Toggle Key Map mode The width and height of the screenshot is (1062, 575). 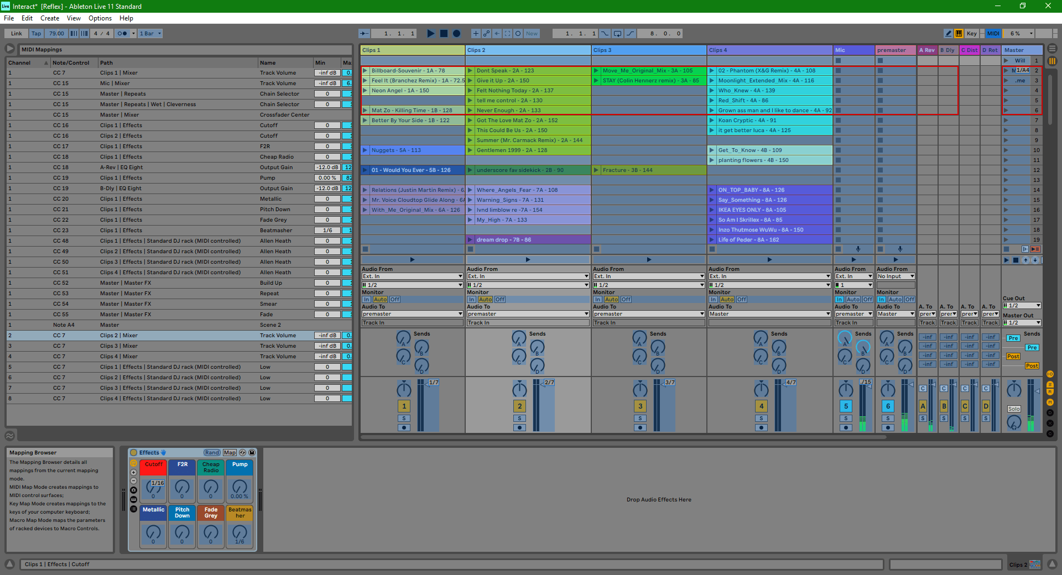point(971,33)
